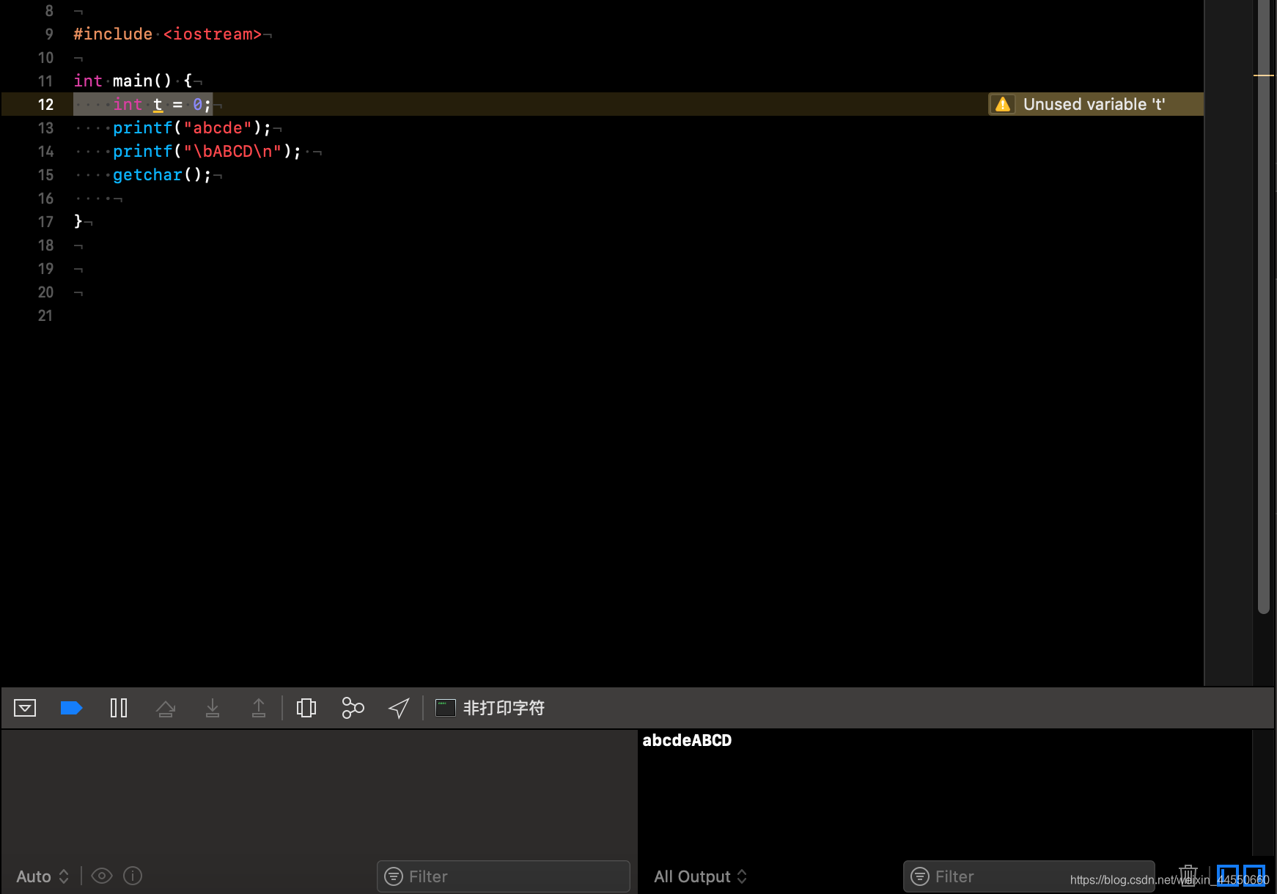Click the Step Over debug icon
Image resolution: width=1277 pixels, height=894 pixels.
click(166, 708)
